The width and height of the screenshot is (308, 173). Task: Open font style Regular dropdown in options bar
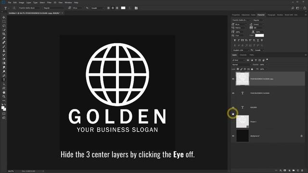54,8
